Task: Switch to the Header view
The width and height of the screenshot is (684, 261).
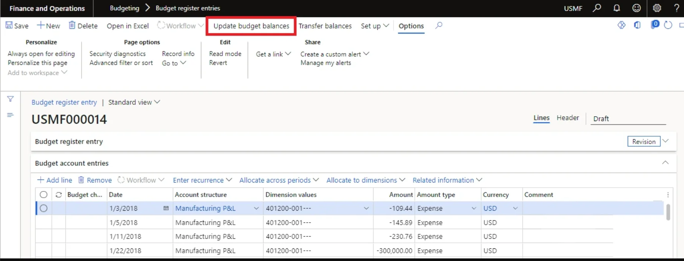Action: pos(568,118)
